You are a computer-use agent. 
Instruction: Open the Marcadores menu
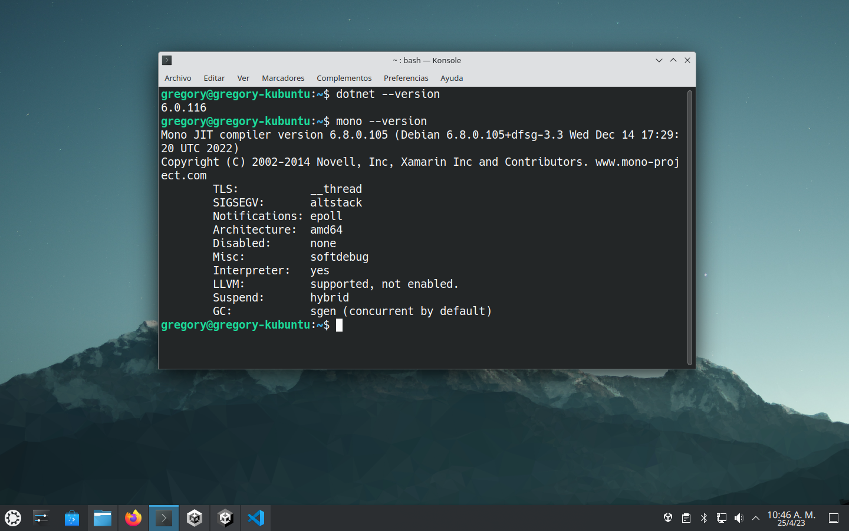(283, 78)
